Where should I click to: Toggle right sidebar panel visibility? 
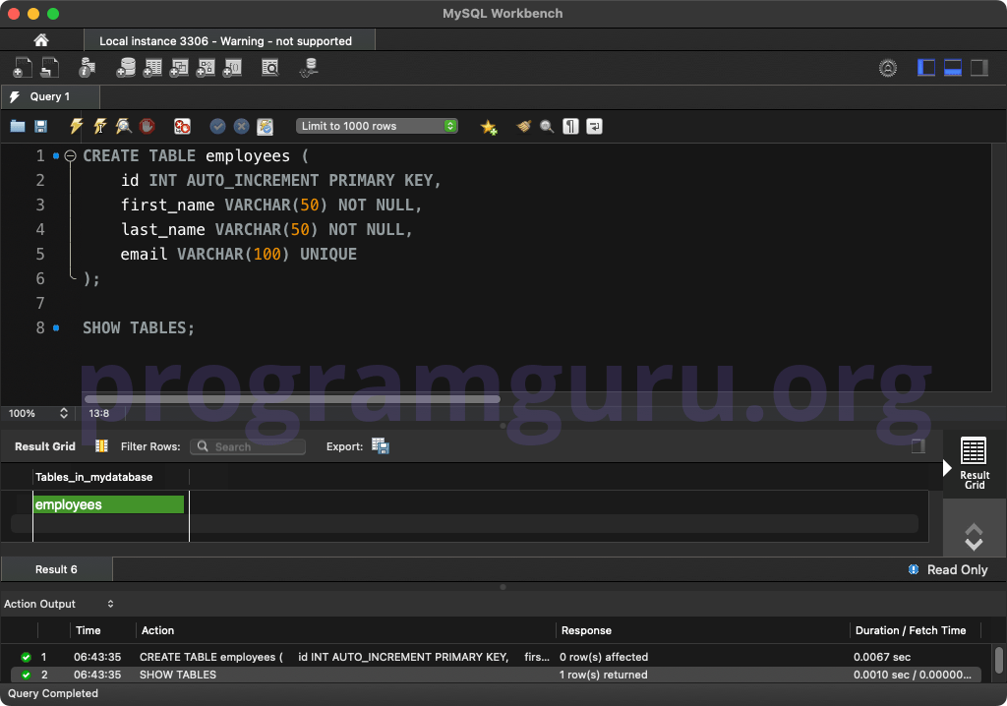[x=978, y=68]
